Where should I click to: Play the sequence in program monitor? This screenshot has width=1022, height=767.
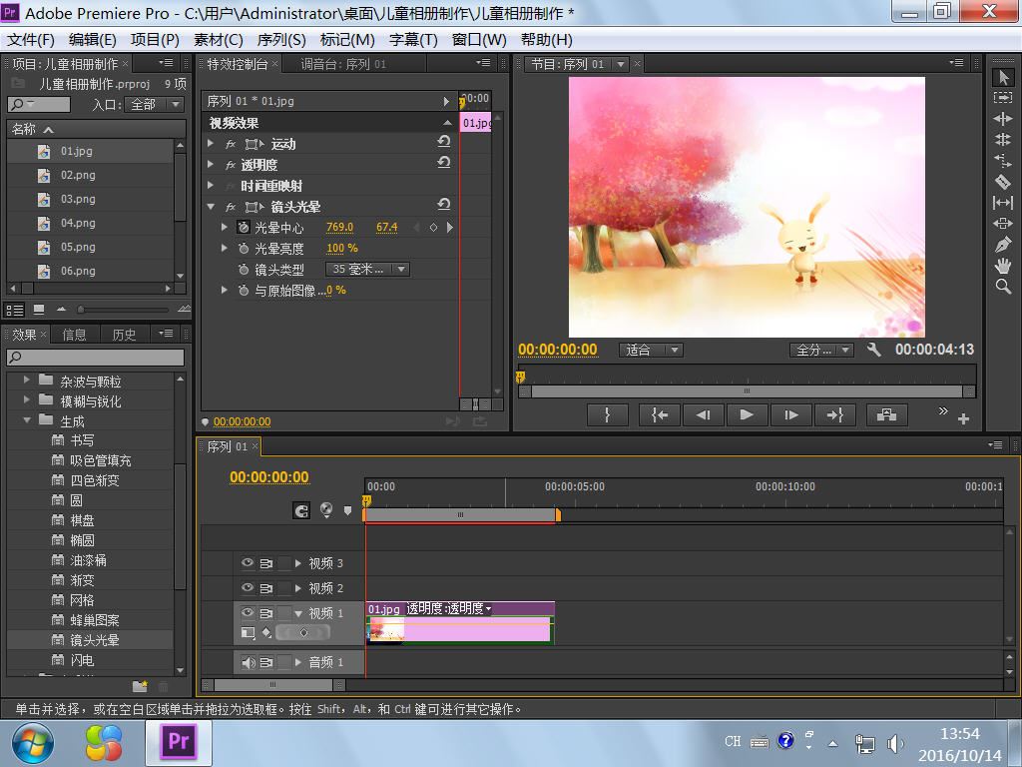click(x=747, y=414)
